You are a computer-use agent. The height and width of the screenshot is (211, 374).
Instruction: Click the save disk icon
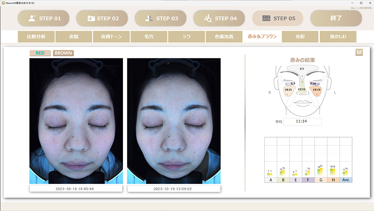point(359,52)
